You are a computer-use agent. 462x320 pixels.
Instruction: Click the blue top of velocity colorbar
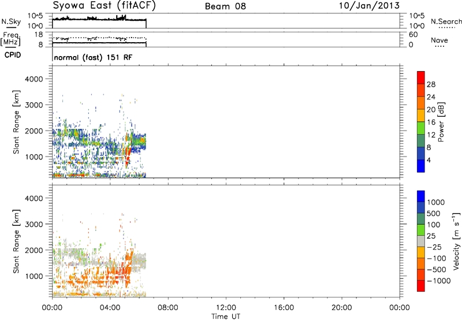pos(421,196)
